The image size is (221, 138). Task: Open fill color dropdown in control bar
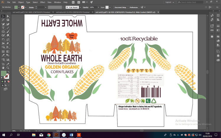point(19,7)
